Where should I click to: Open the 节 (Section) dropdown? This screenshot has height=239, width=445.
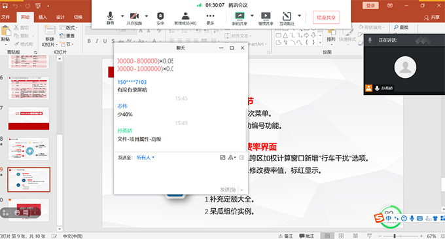67,44
